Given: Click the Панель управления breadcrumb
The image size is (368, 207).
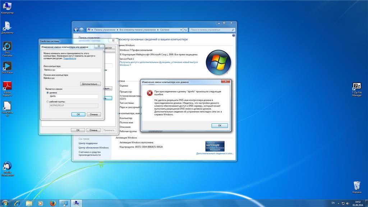Looking at the screenshot, I should (x=105, y=30).
